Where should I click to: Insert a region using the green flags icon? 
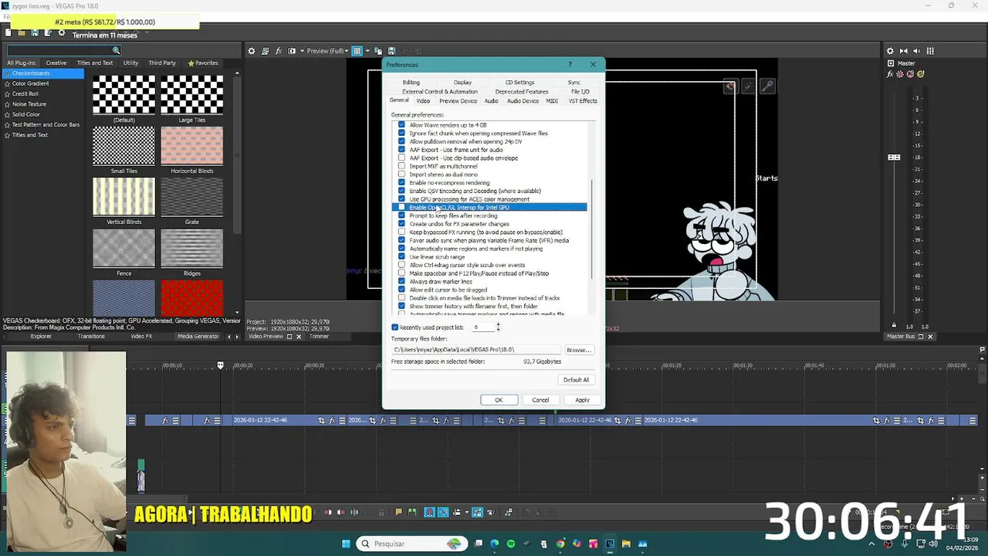click(x=411, y=512)
